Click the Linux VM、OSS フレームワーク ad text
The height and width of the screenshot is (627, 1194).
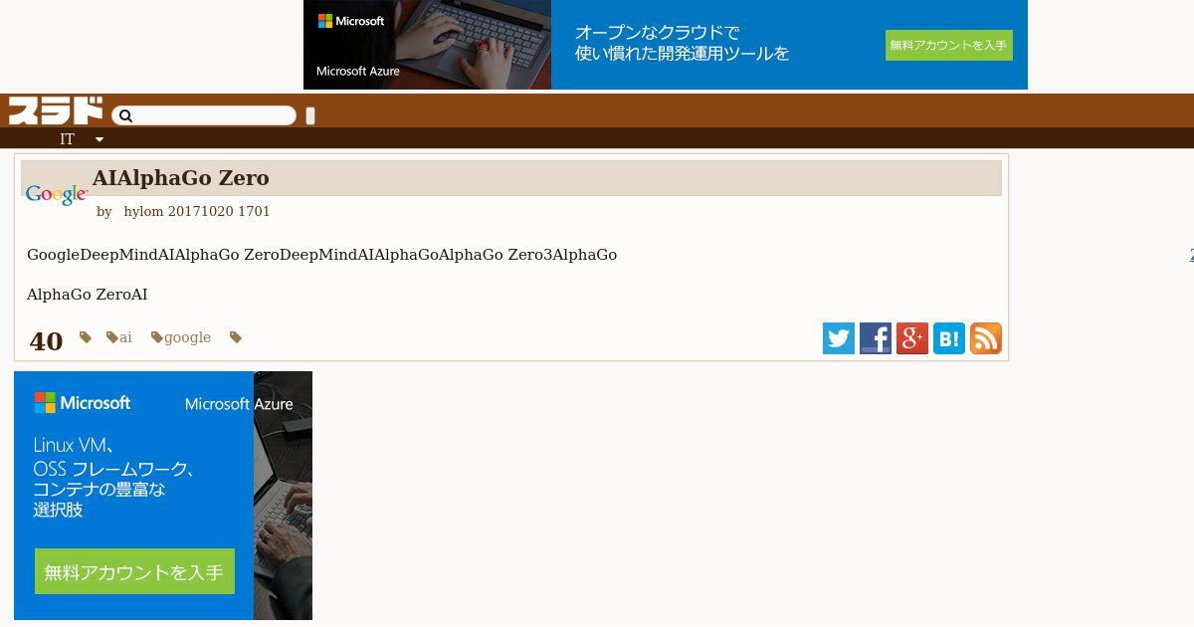114,477
